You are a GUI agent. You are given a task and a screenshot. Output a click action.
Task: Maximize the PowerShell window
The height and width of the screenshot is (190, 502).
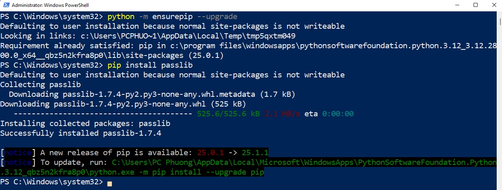coord(476,5)
